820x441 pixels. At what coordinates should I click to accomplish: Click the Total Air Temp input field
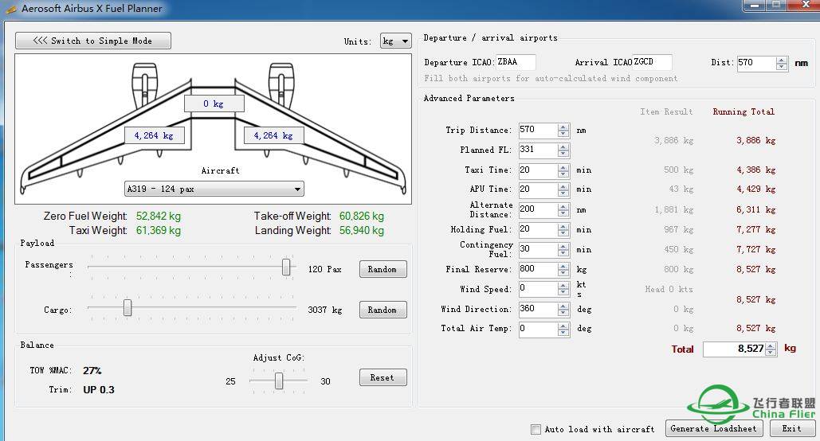click(x=538, y=330)
